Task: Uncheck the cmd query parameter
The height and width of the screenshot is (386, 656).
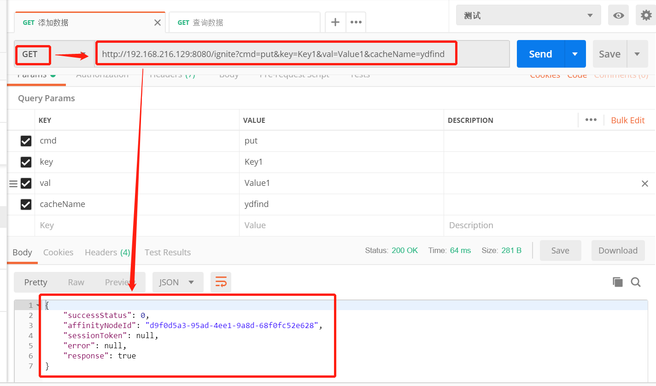Action: (26, 141)
